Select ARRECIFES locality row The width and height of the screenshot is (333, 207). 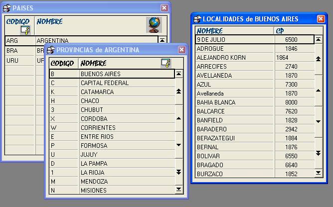[255, 66]
